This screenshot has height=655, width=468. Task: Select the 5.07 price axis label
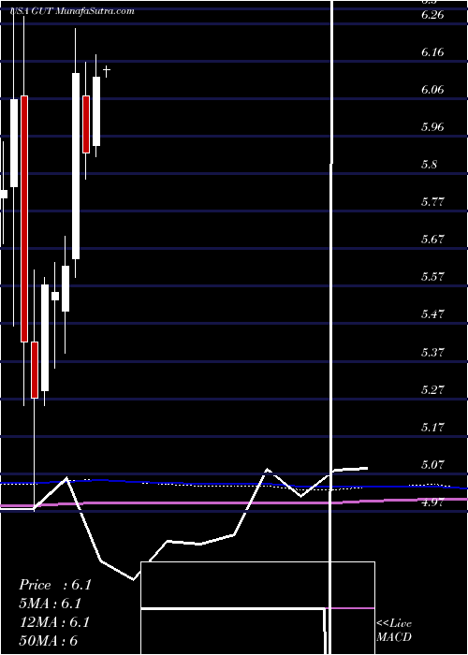pos(433,464)
